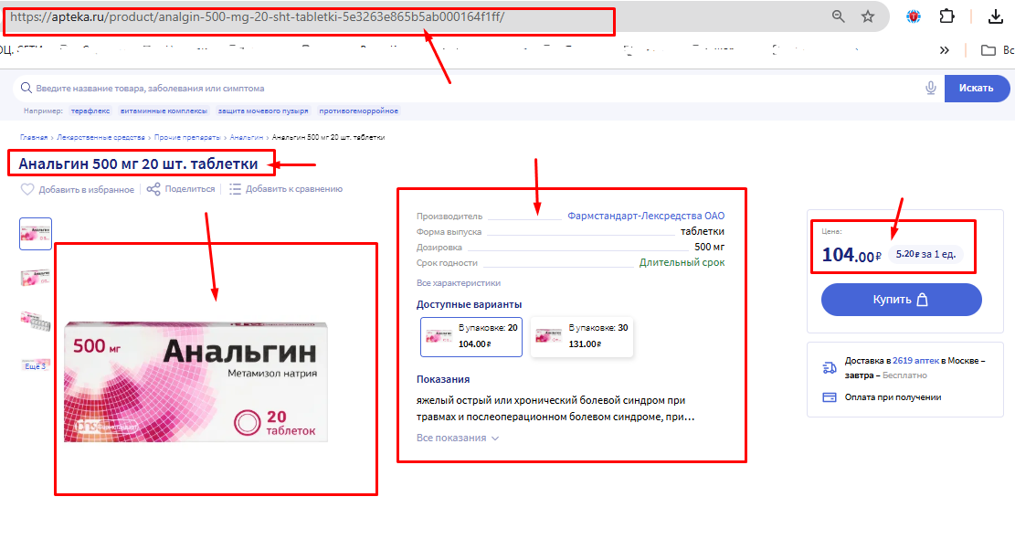Select the third blister pack thumbnail
This screenshot has width=1015, height=539.
[36, 321]
